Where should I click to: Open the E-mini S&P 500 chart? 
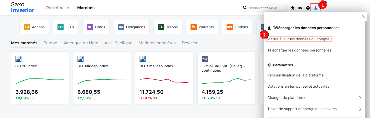point(226,81)
